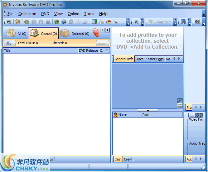Open the Help menu
This screenshot has height=172, width=208.
pos(103,14)
